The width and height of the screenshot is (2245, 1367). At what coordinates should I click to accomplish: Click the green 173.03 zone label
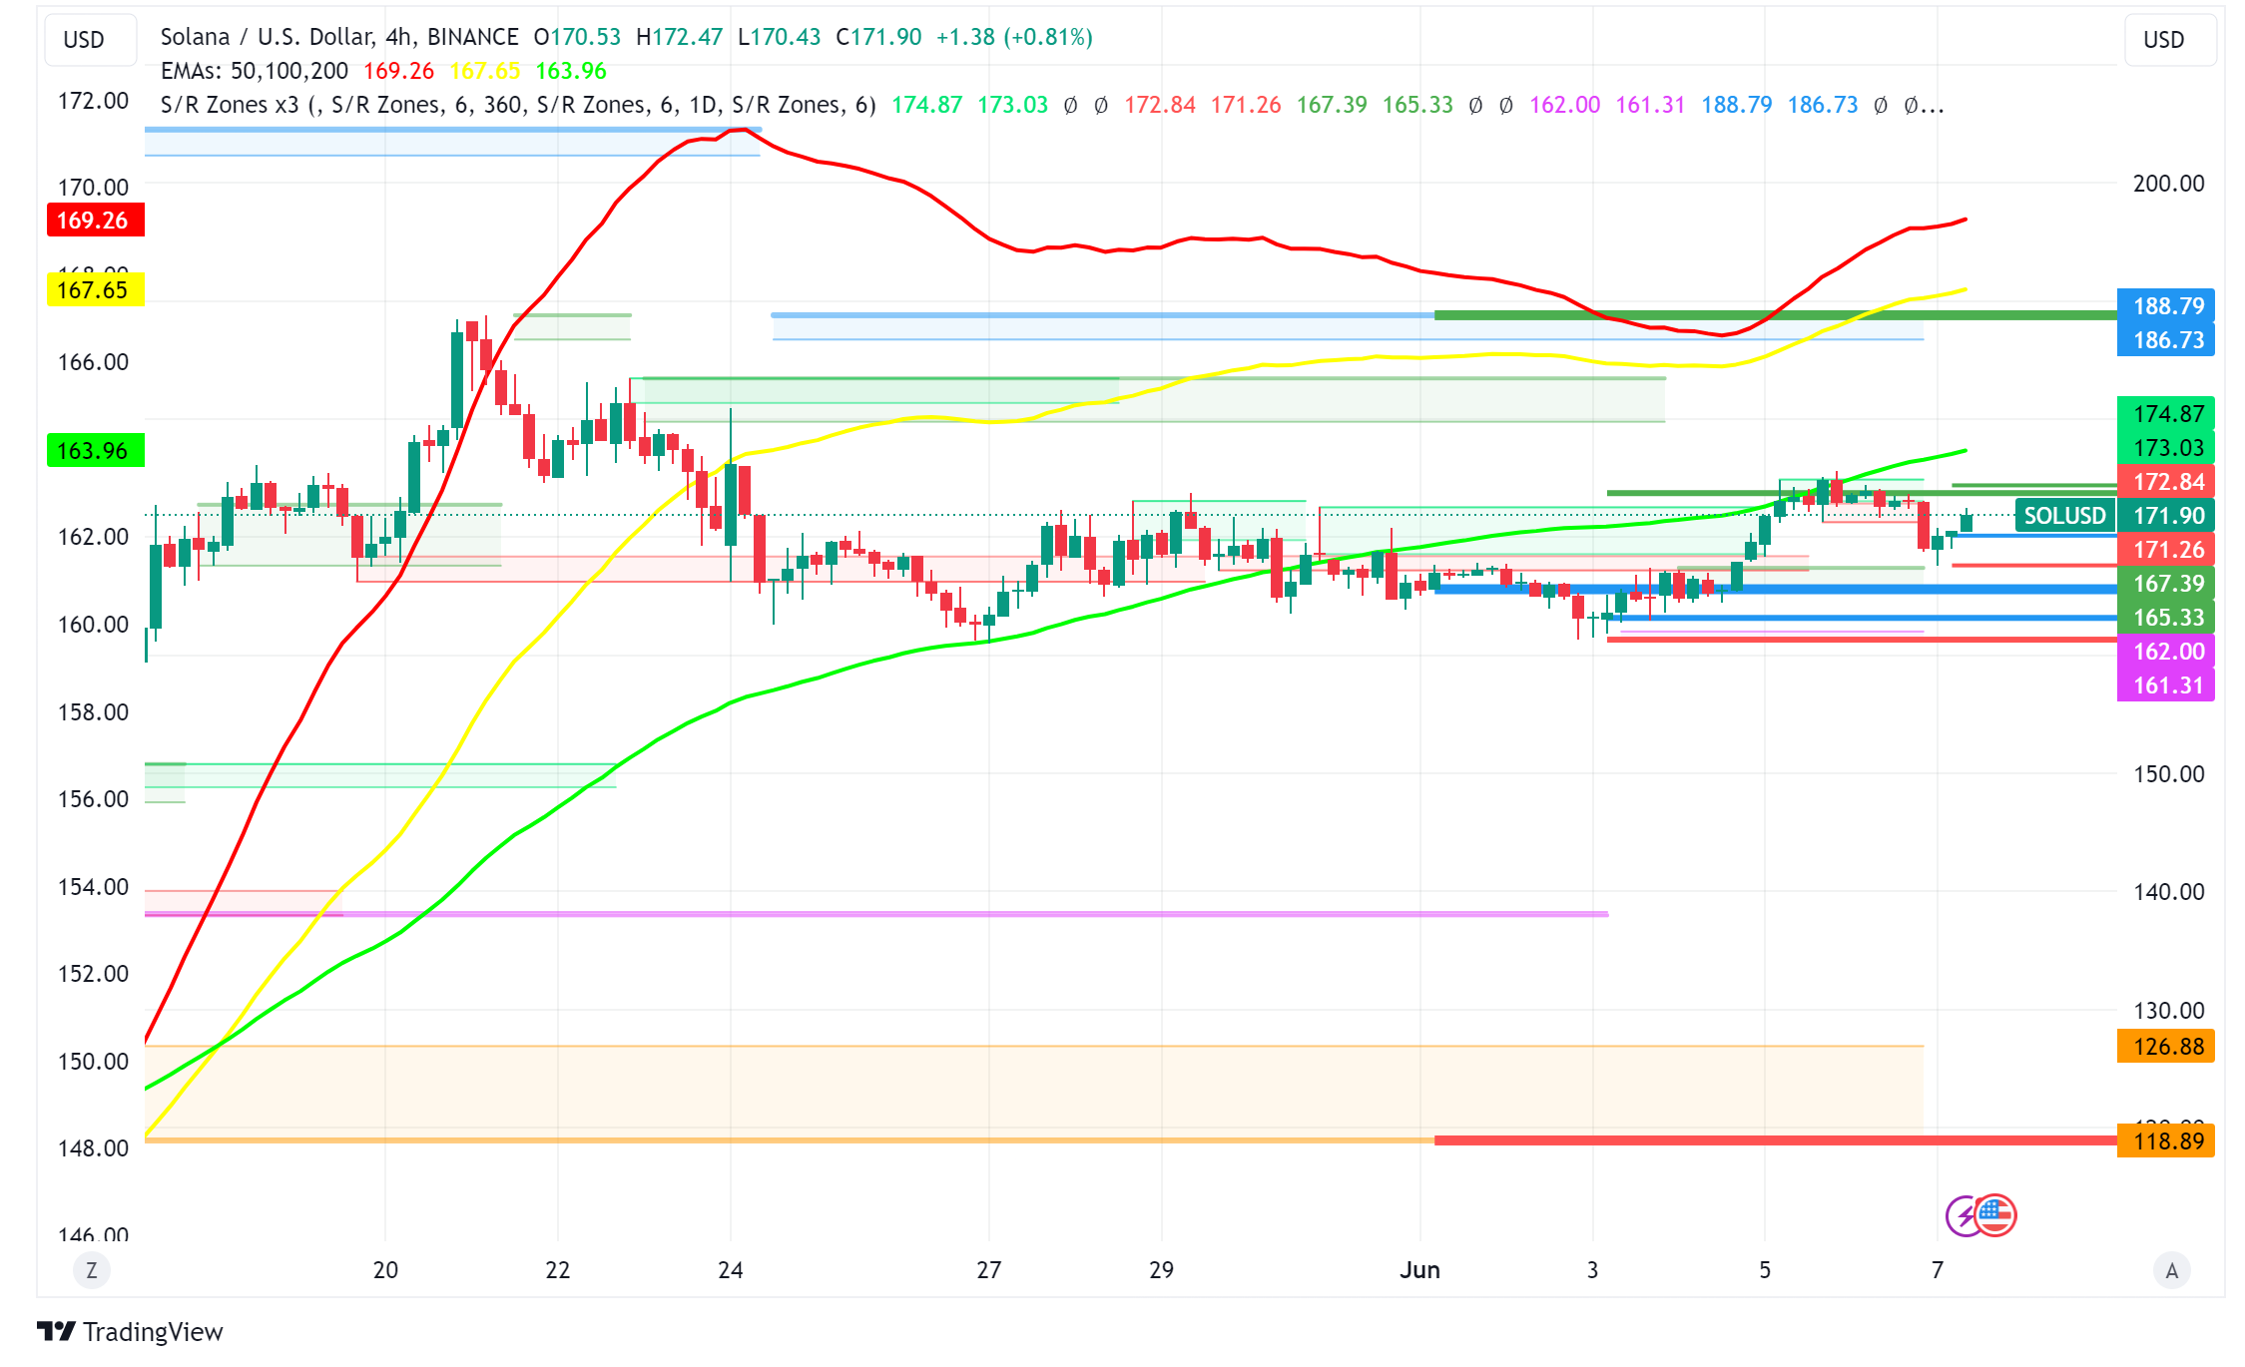click(x=2166, y=447)
